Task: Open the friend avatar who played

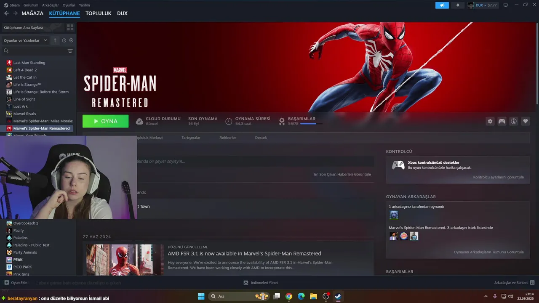Action: tap(394, 215)
